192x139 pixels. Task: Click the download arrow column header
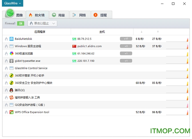[141, 32]
